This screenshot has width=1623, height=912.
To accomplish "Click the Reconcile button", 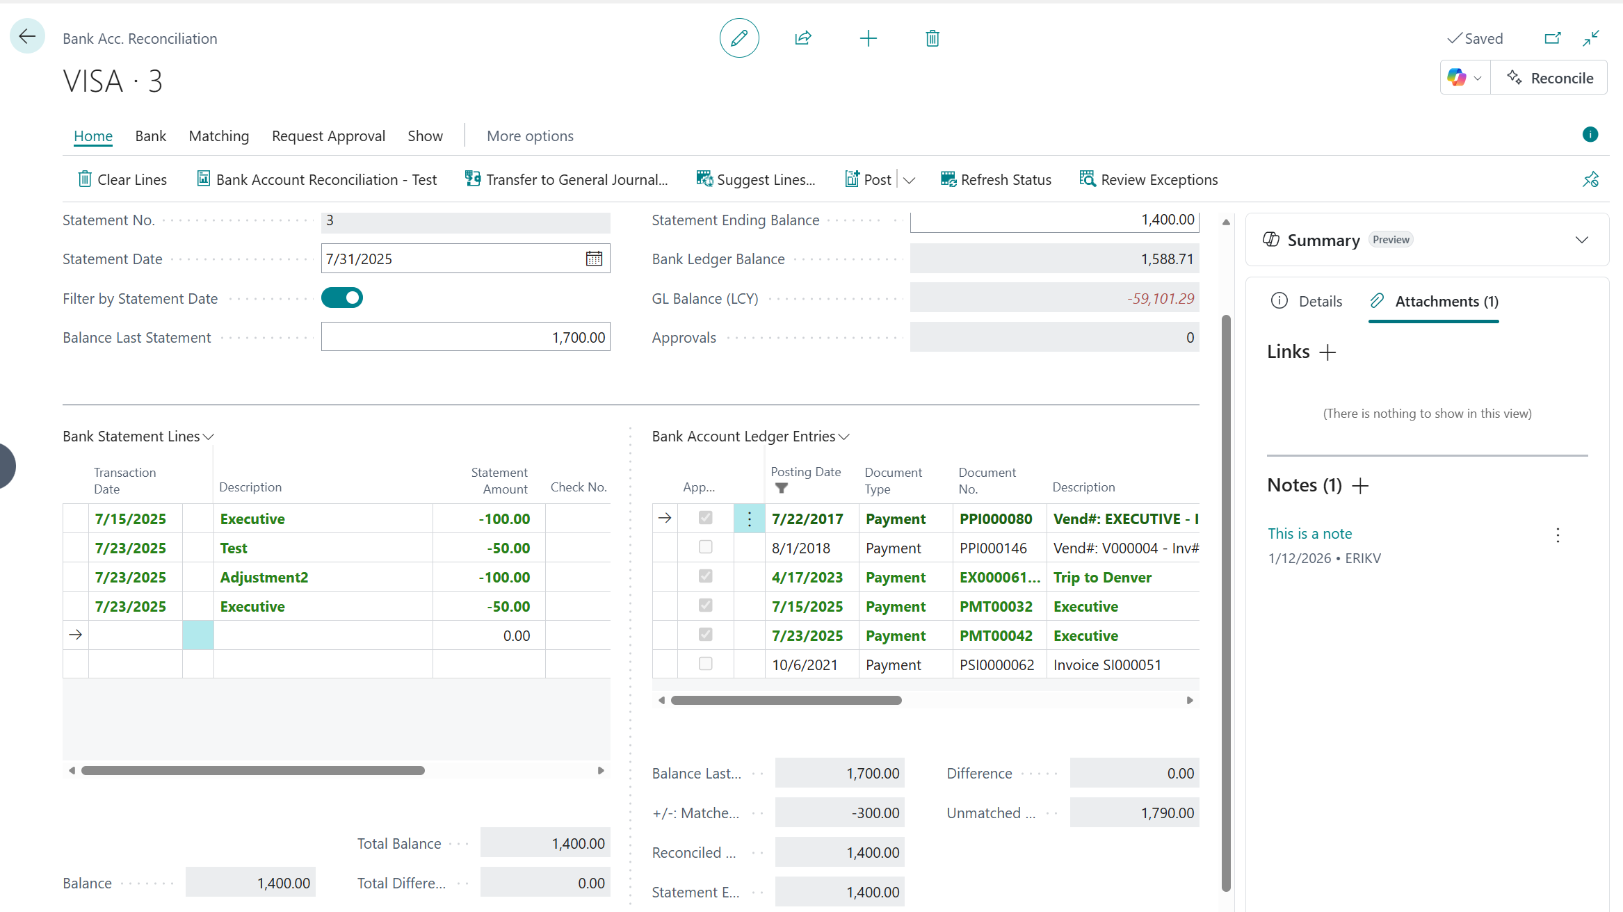I will [1549, 78].
